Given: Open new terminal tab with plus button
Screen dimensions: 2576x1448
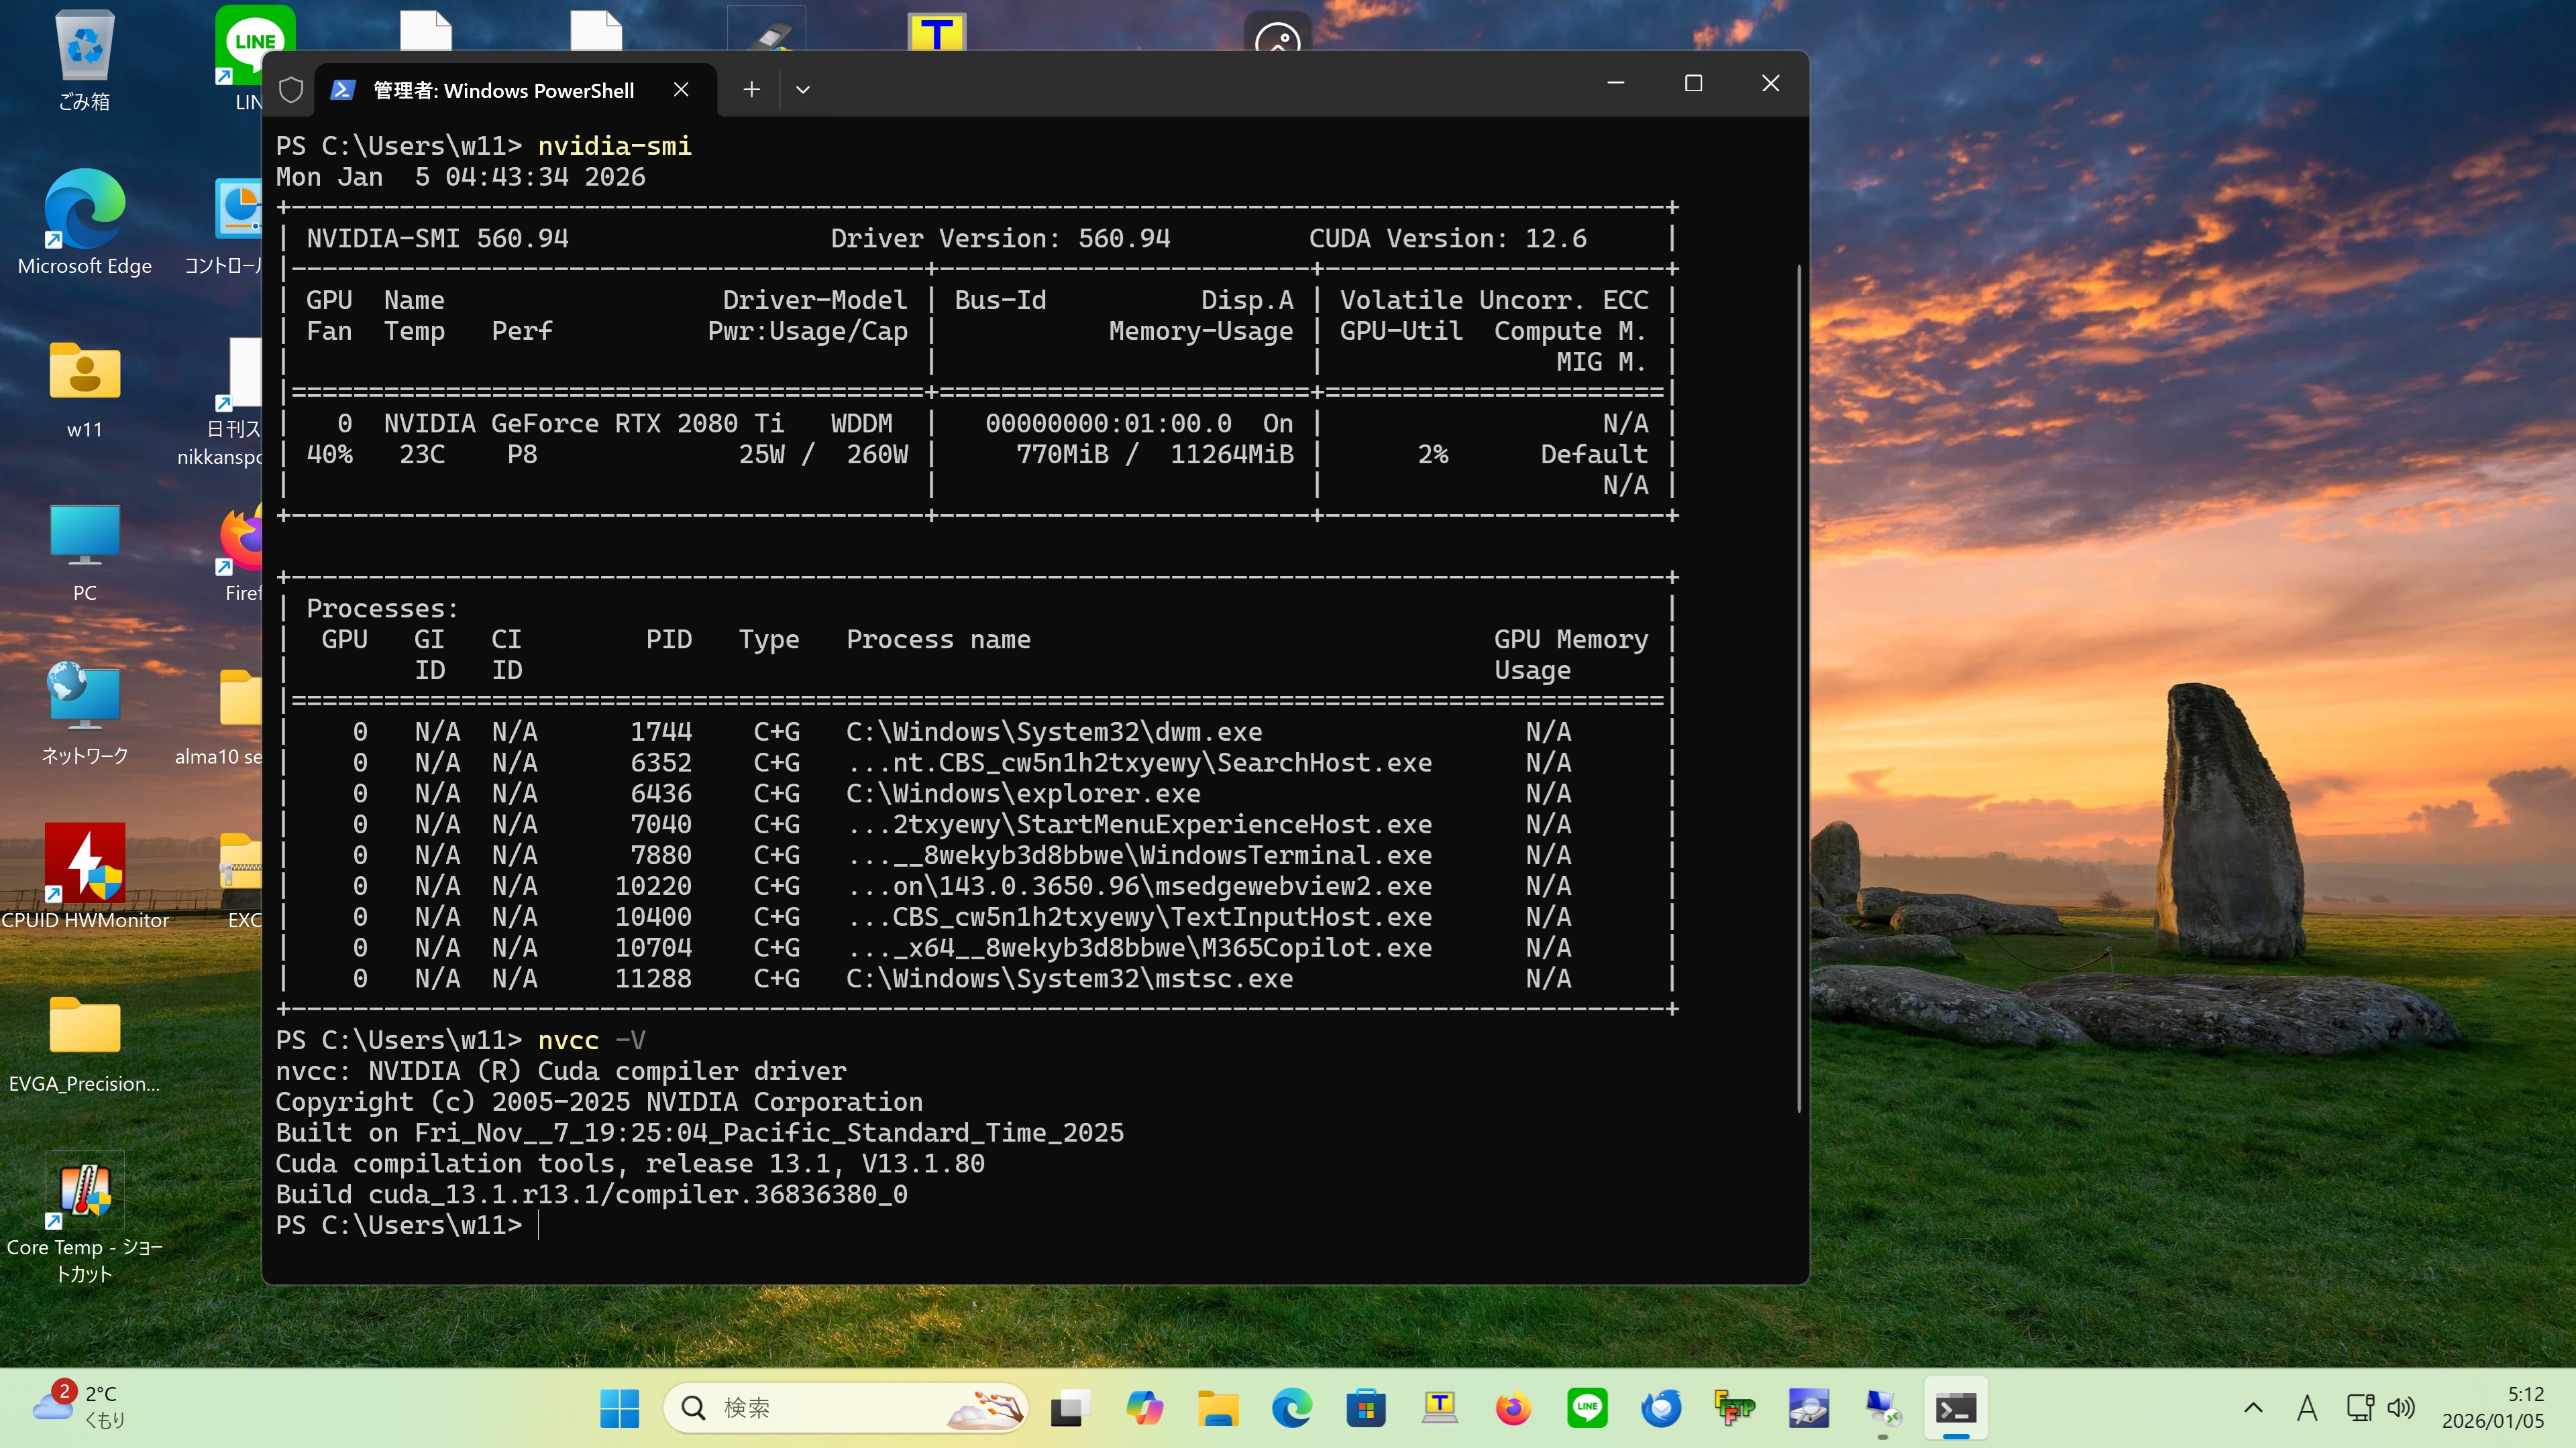Looking at the screenshot, I should point(751,90).
